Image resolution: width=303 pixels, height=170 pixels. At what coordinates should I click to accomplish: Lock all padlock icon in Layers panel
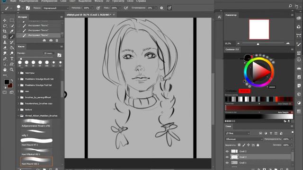pyautogui.click(x=258, y=145)
